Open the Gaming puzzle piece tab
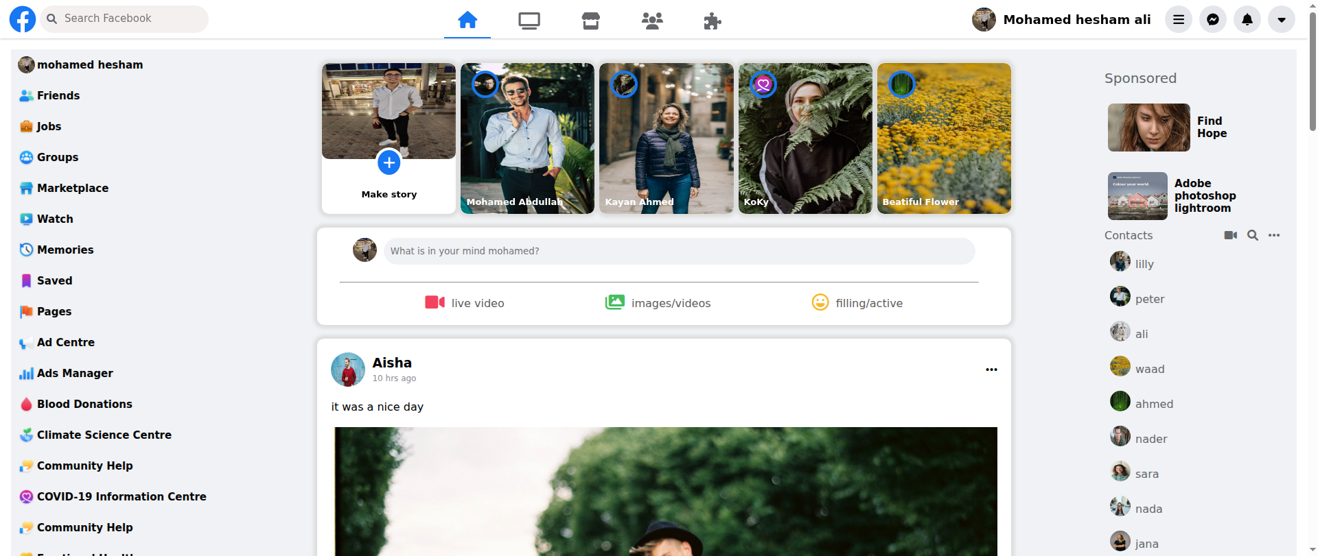The height and width of the screenshot is (556, 1318). (x=713, y=21)
